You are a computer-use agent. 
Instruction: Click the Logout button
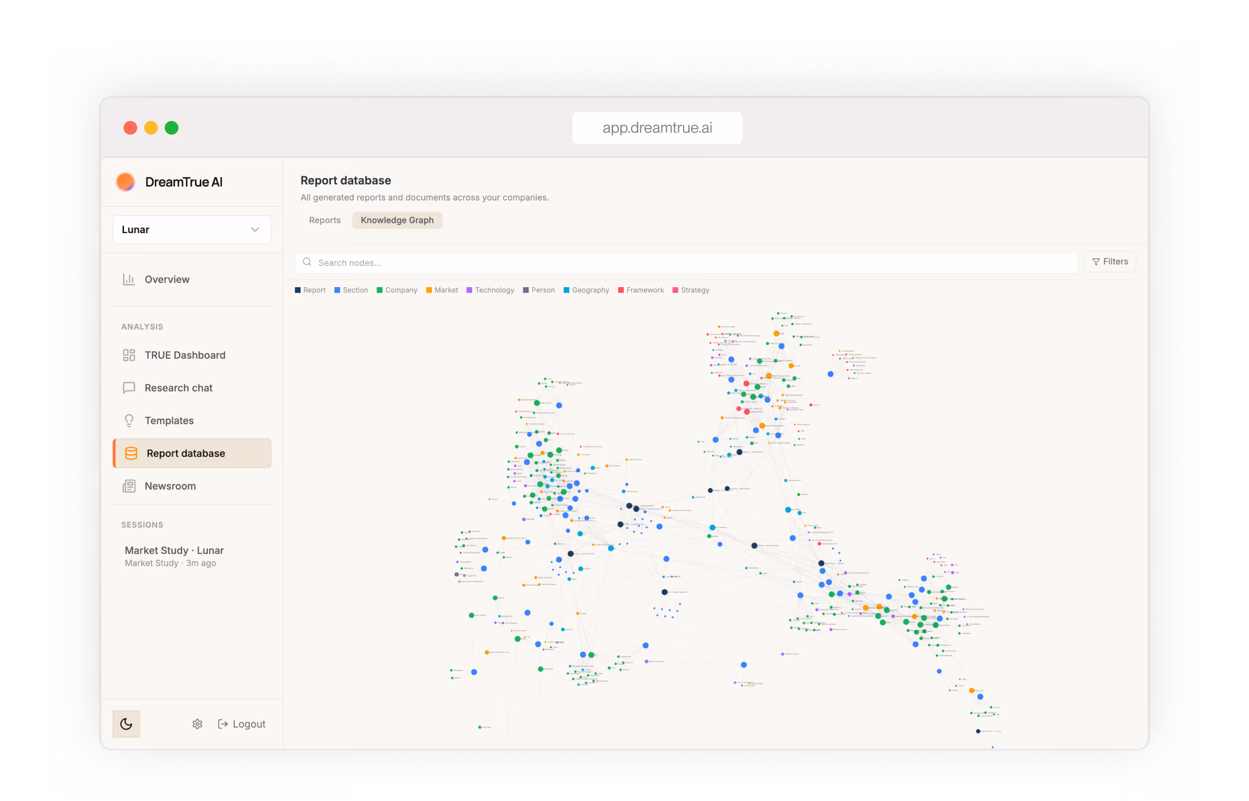[242, 724]
